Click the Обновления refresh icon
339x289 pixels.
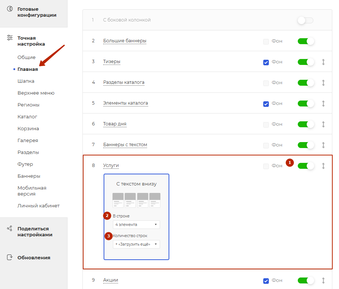click(x=10, y=257)
